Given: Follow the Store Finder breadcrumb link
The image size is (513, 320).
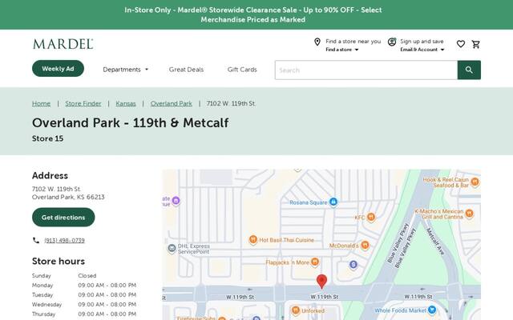Looking at the screenshot, I should pos(83,103).
